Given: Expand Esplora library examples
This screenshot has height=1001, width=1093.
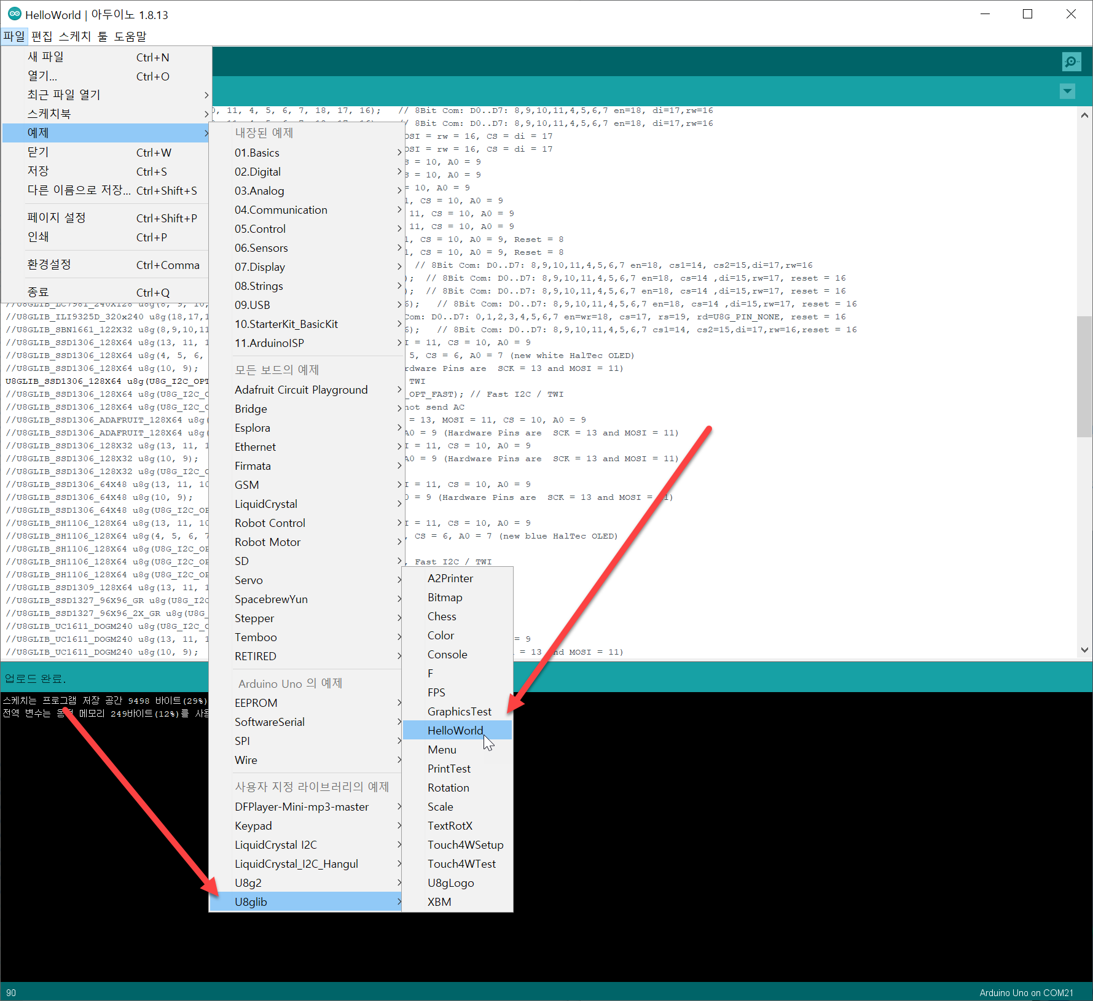Looking at the screenshot, I should pos(305,428).
